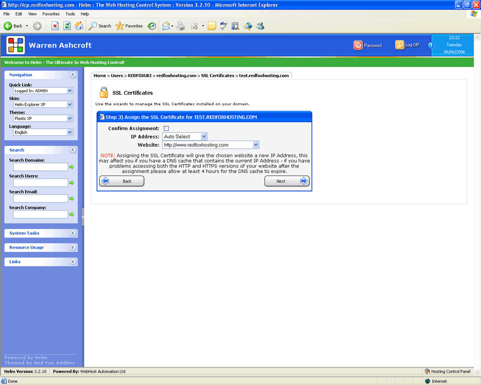The height and width of the screenshot is (385, 481).
Task: Click the Back dropdown arrow in toolbar
Action: tap(27, 26)
